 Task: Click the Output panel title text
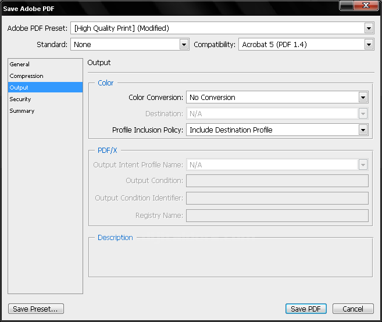[x=99, y=63]
